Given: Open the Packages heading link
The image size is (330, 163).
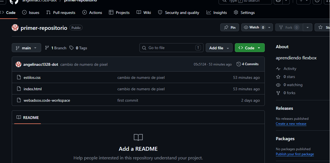Looking at the screenshot, I should [285, 139].
